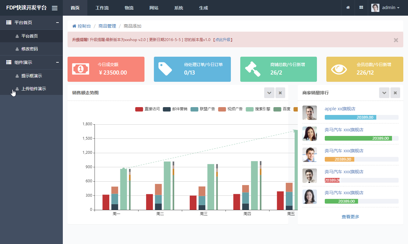Click the 周一 搜索引擎 bar in chart

(x=123, y=189)
